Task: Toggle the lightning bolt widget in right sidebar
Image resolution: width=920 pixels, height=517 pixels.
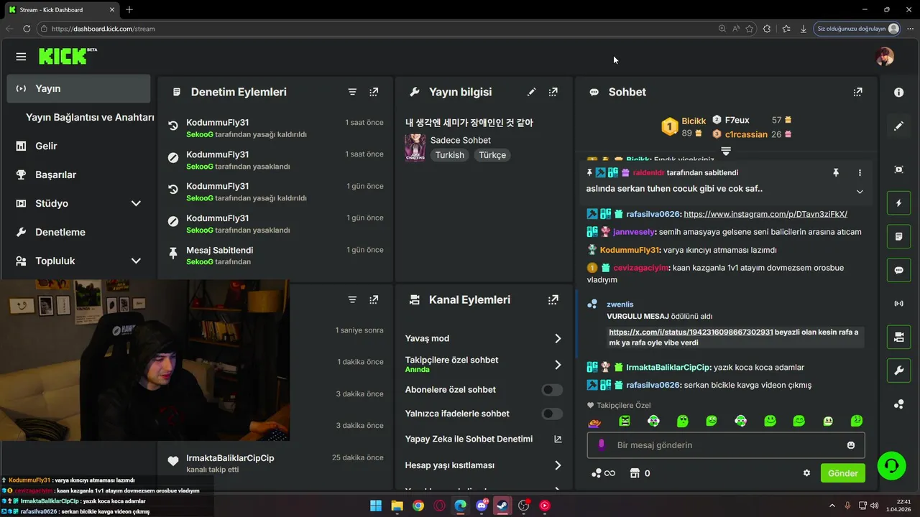Action: point(898,203)
